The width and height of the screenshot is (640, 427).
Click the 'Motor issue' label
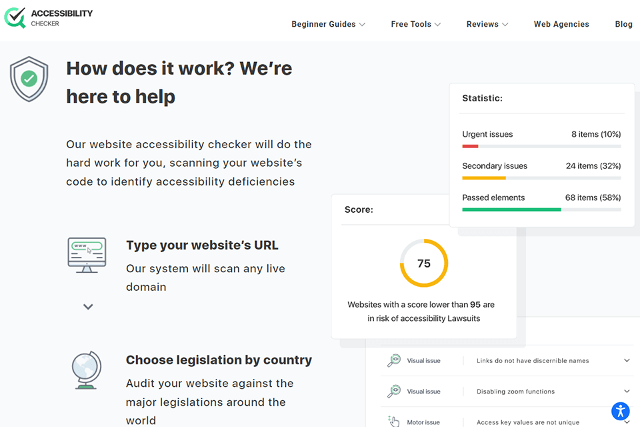tap(423, 422)
